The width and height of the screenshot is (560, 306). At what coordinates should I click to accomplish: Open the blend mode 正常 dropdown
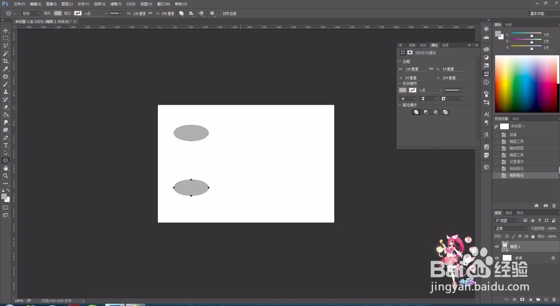coord(511,229)
